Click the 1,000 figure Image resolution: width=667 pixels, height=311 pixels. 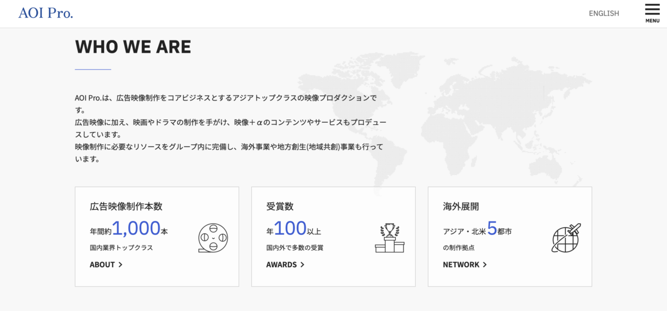136,228
